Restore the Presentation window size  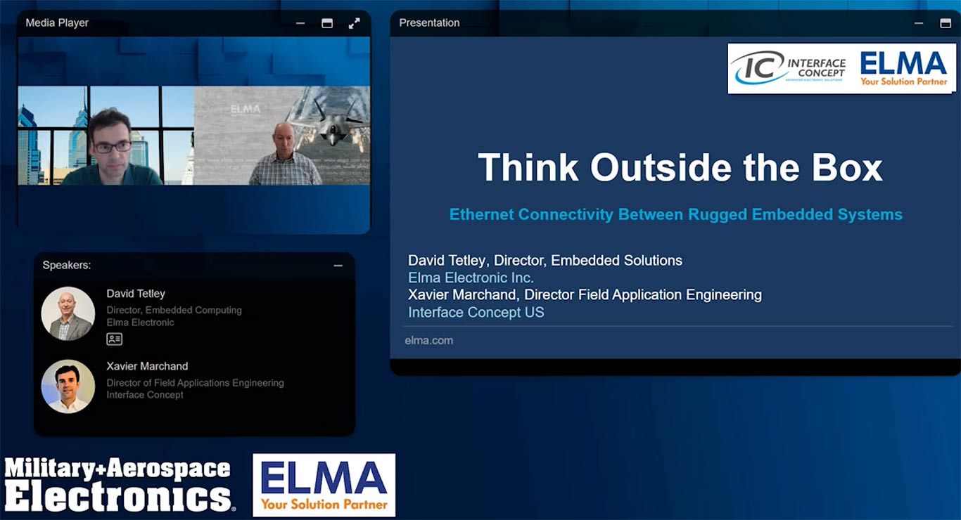pyautogui.click(x=945, y=22)
